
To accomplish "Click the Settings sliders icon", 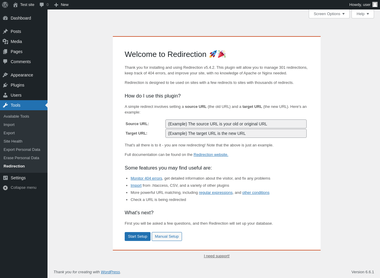I will pos(5,178).
